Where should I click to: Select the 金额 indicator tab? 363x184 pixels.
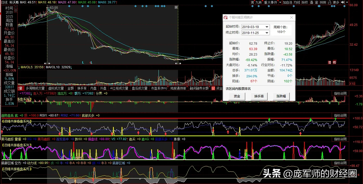click(70, 88)
